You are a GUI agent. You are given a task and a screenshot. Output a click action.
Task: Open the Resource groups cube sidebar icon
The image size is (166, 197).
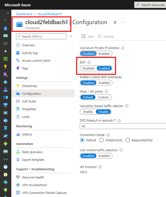tap(6, 113)
